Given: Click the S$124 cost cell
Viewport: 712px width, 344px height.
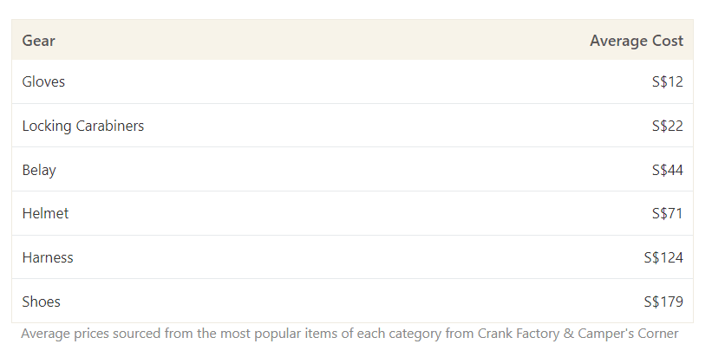Looking at the screenshot, I should click(x=663, y=257).
